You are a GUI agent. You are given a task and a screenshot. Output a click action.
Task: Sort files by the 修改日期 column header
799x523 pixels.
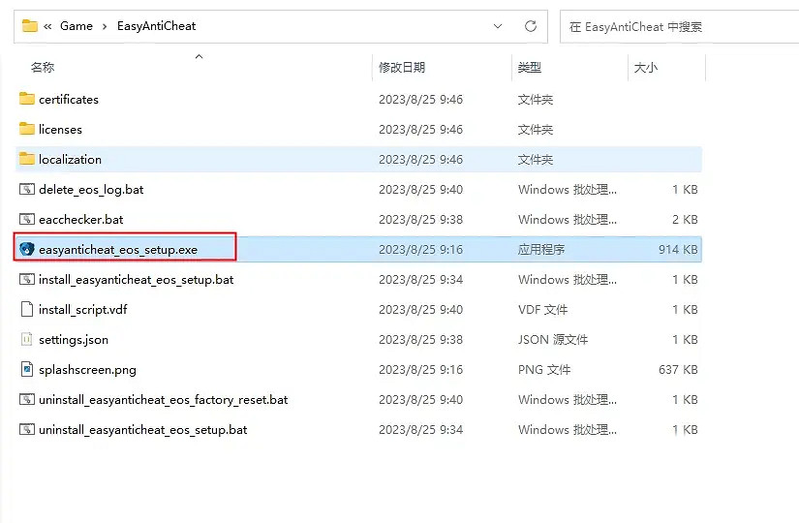pyautogui.click(x=402, y=68)
